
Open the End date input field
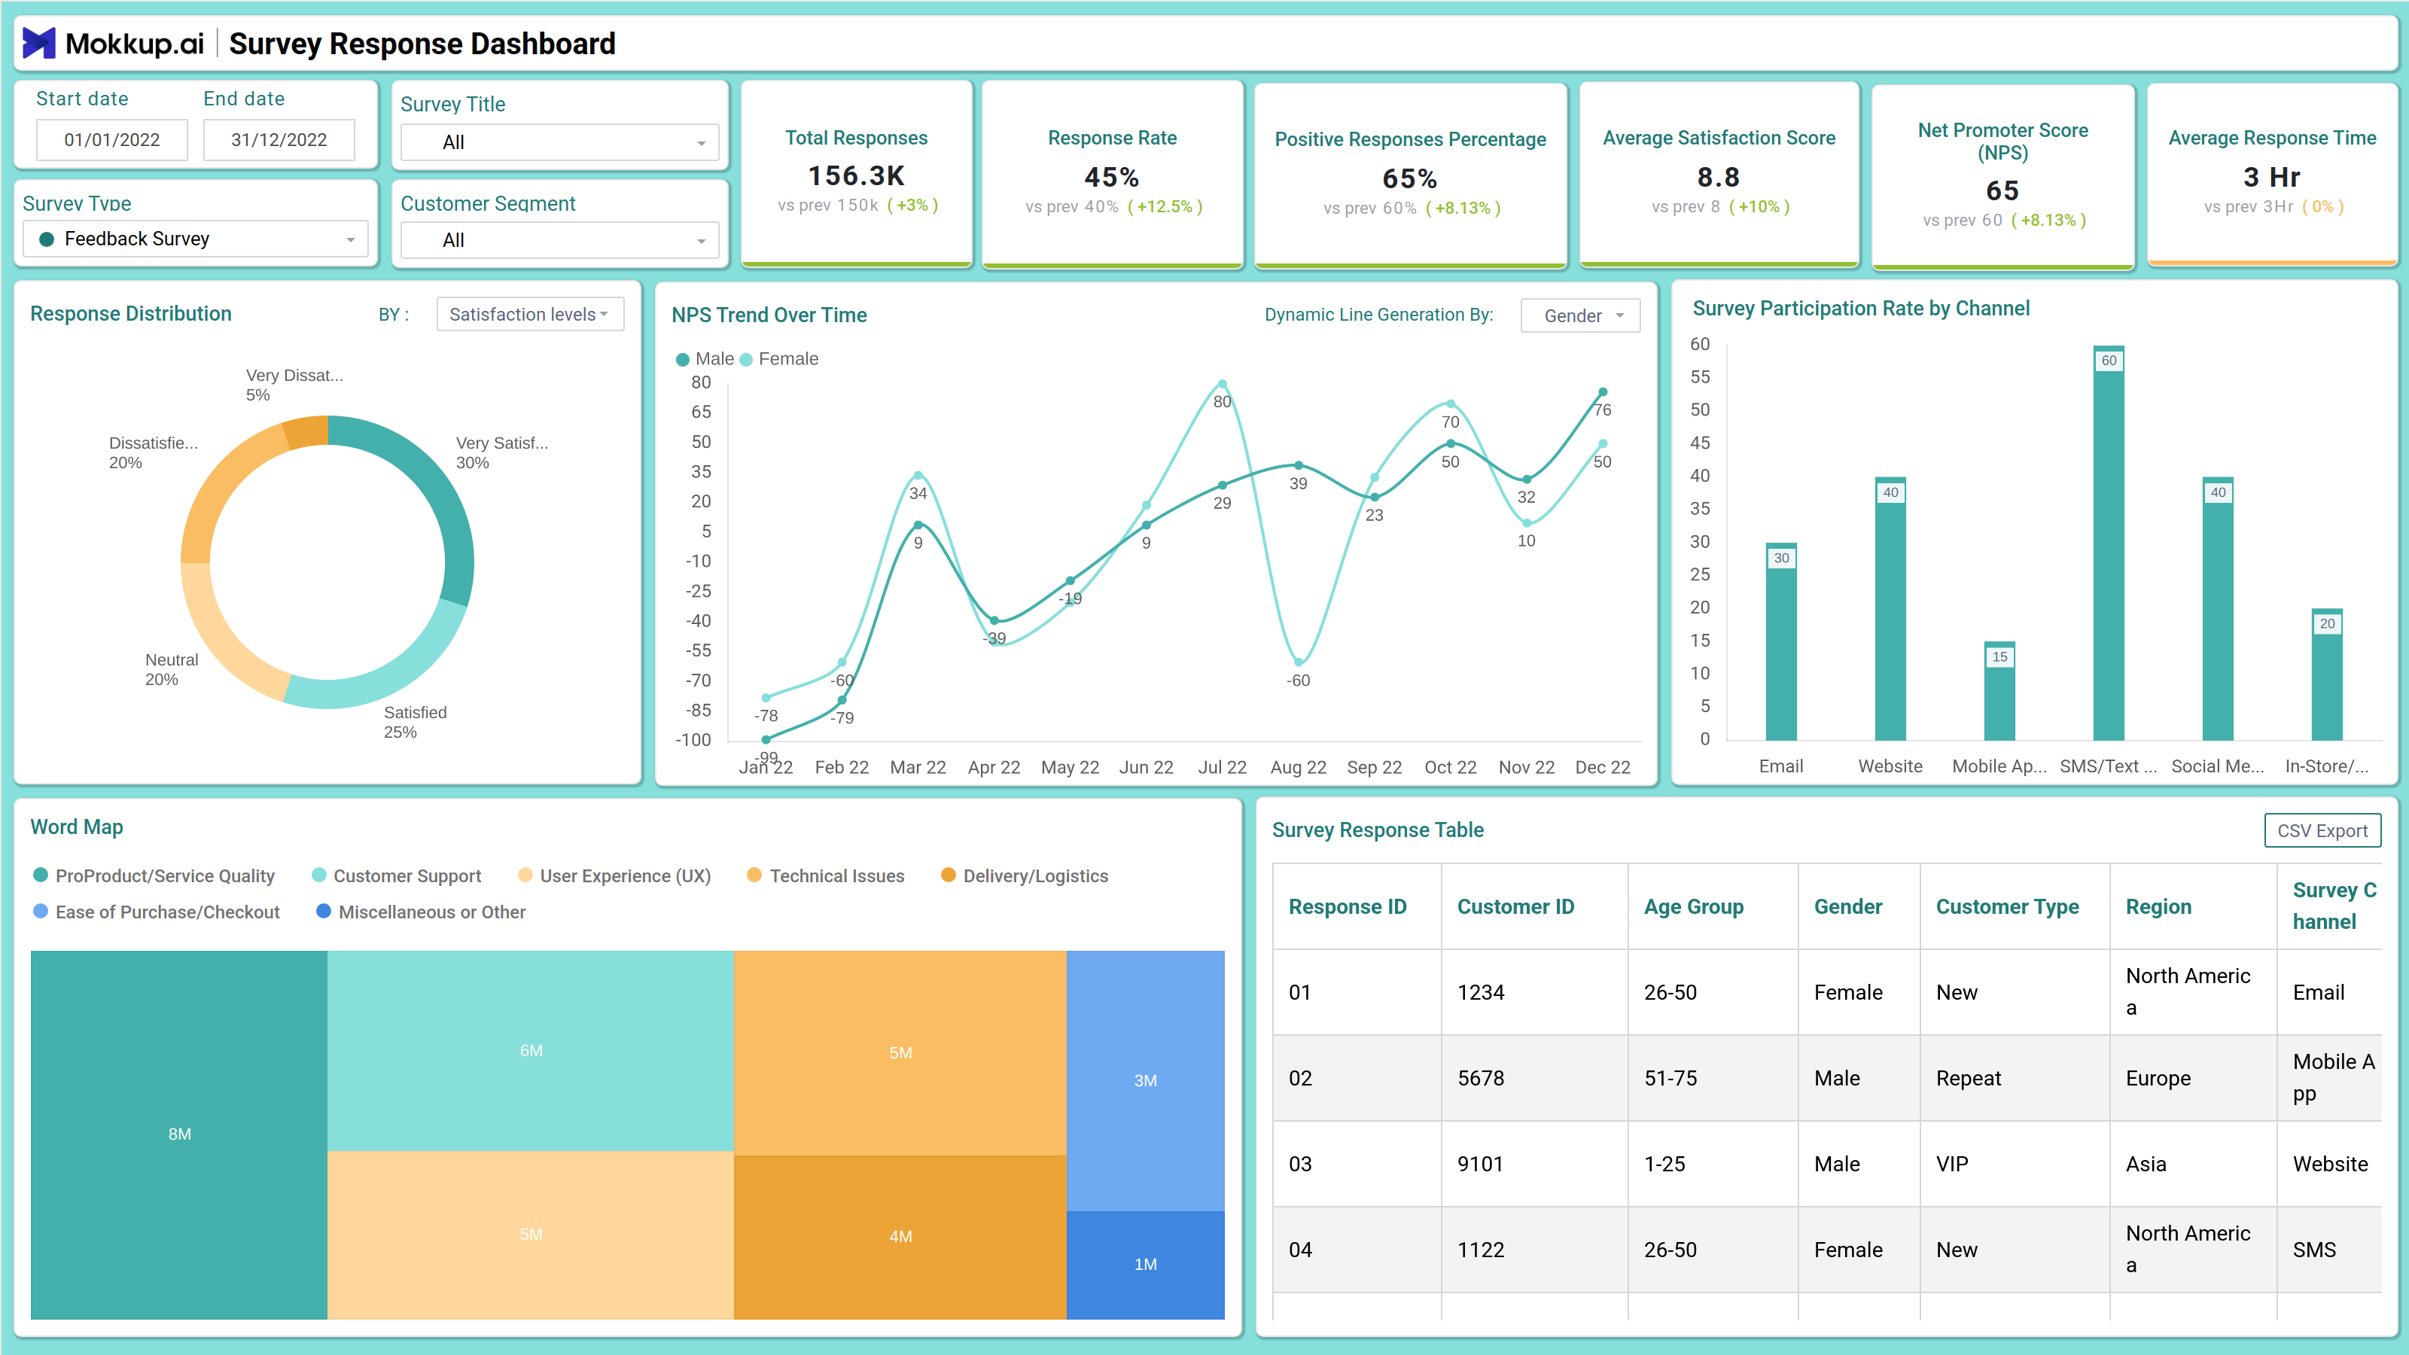click(279, 139)
